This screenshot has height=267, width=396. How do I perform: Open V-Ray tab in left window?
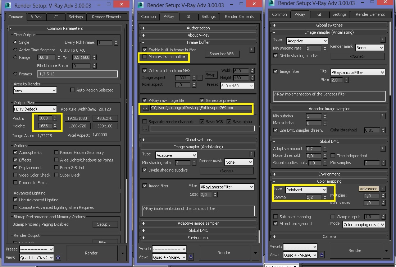pyautogui.click(x=36, y=17)
